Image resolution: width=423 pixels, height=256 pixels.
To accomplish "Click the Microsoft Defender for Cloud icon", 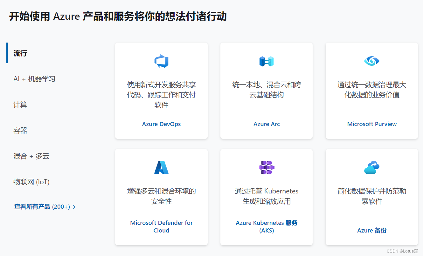I will (x=161, y=167).
